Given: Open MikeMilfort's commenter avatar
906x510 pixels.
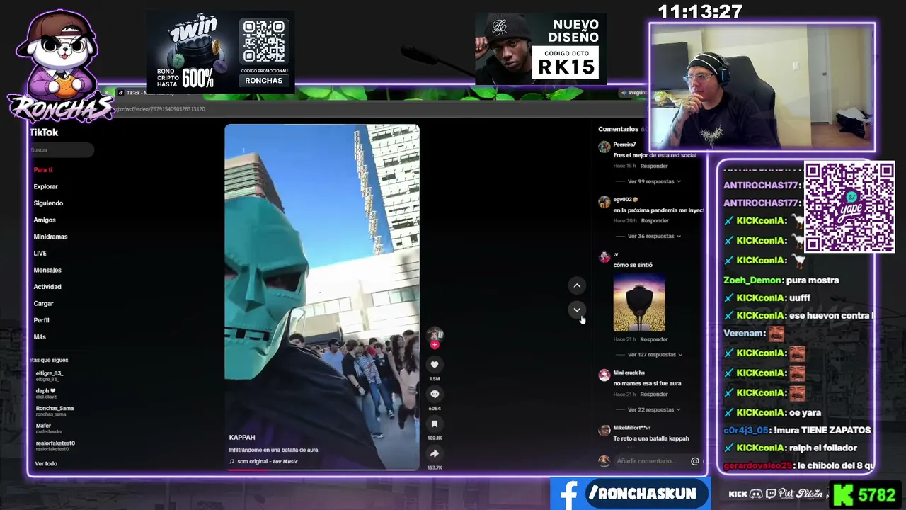Looking at the screenshot, I should tap(604, 430).
